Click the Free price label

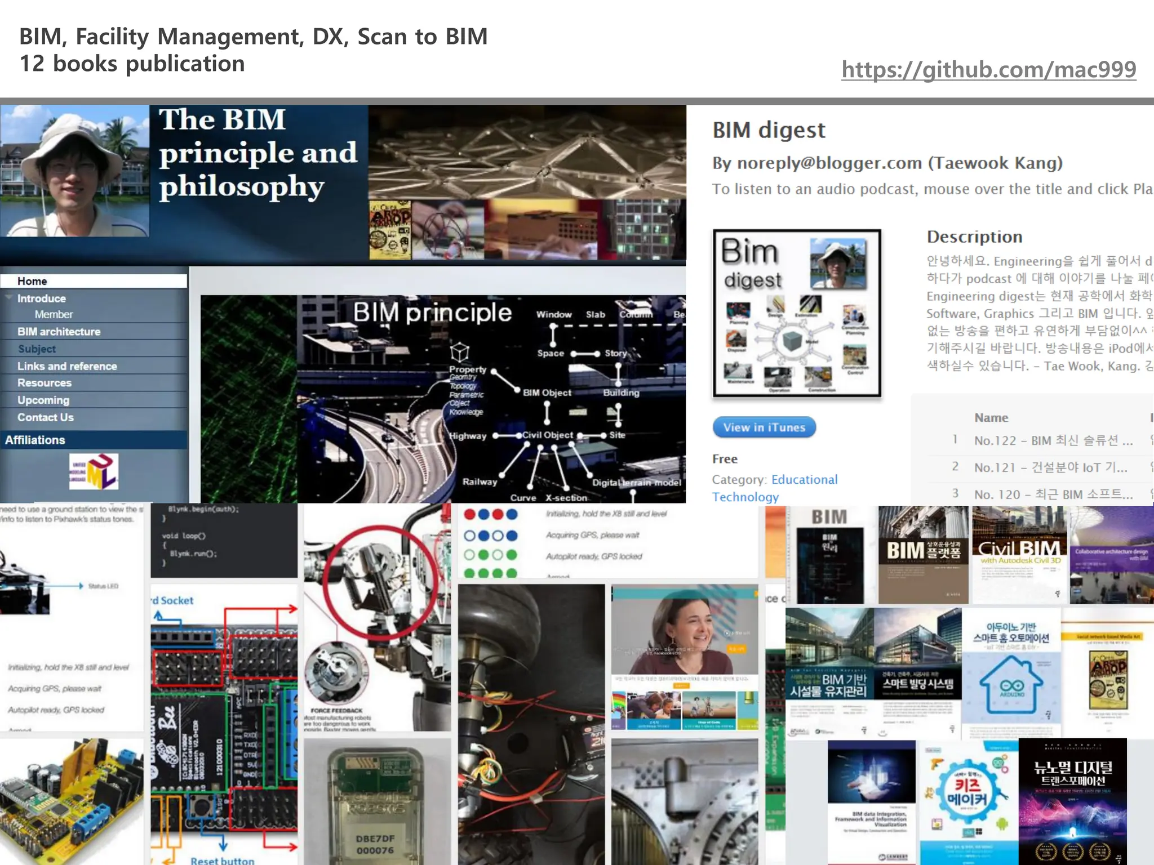point(725,459)
